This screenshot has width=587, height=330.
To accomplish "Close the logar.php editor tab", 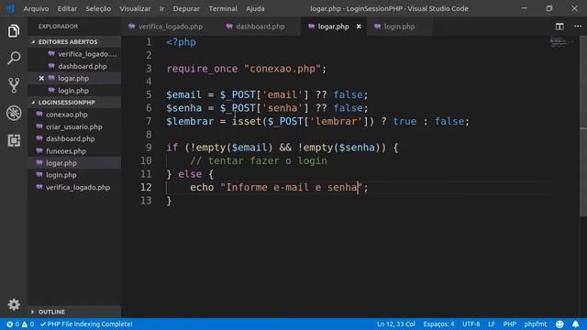I will click(359, 27).
